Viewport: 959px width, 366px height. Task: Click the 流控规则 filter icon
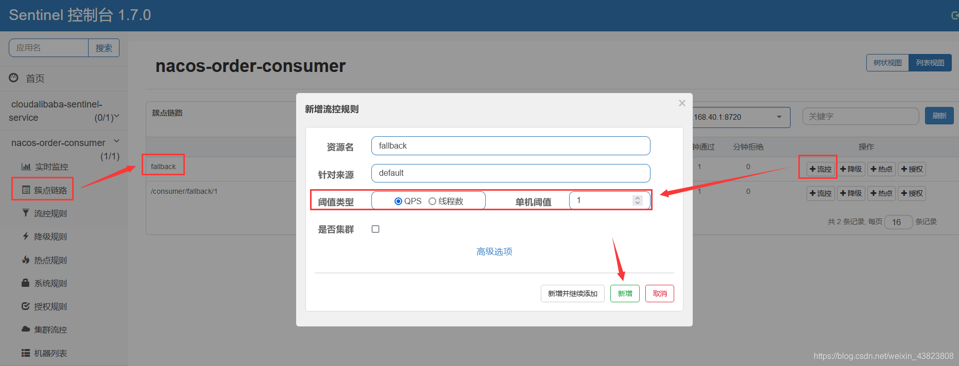(x=26, y=213)
